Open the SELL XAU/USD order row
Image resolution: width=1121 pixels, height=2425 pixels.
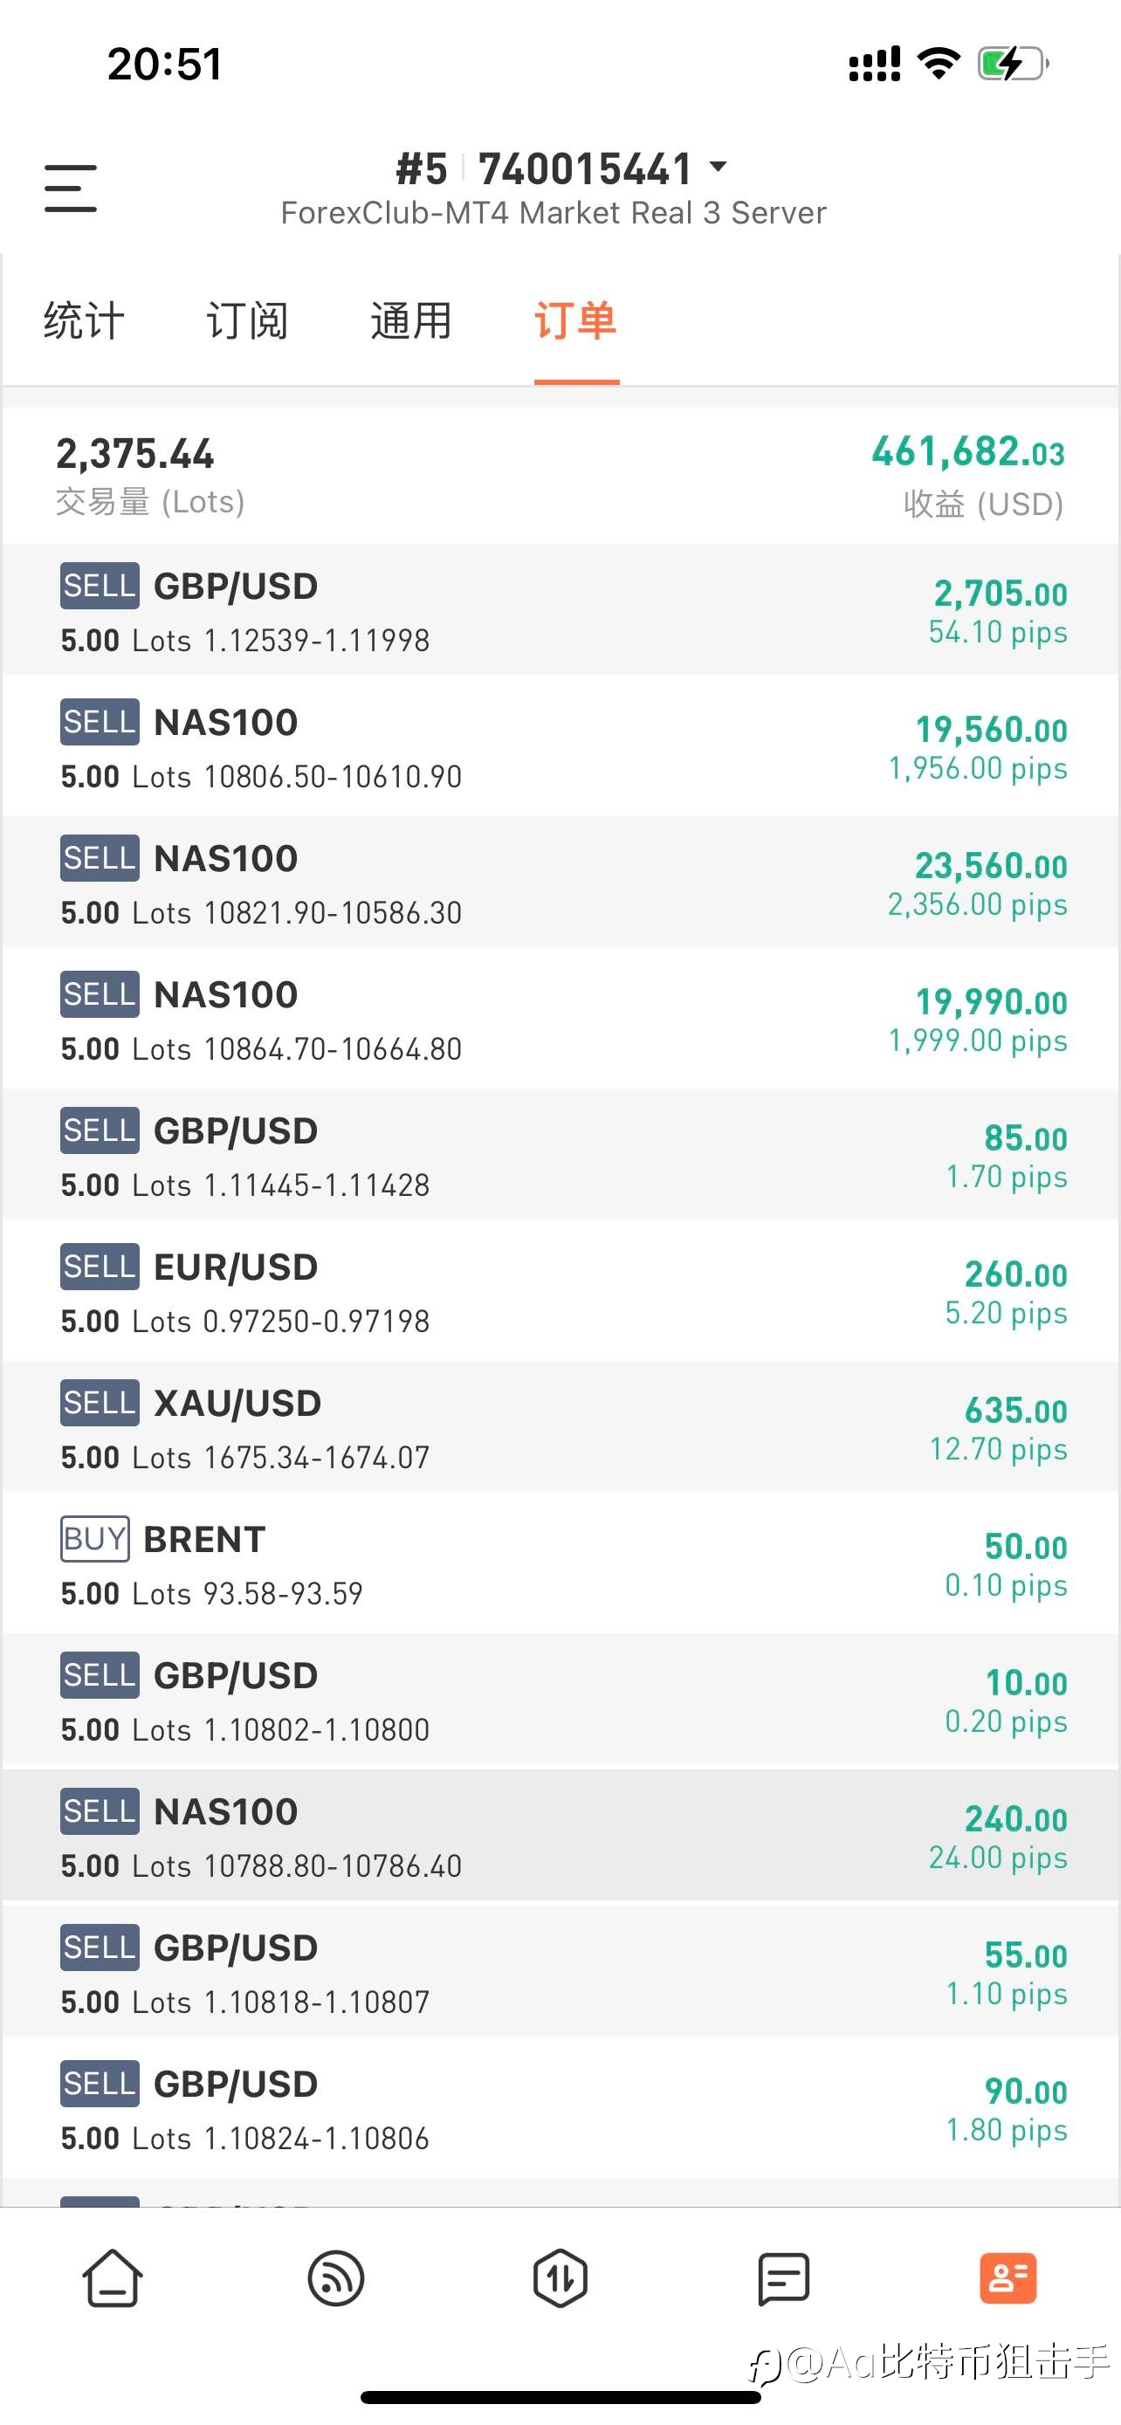560,1427
